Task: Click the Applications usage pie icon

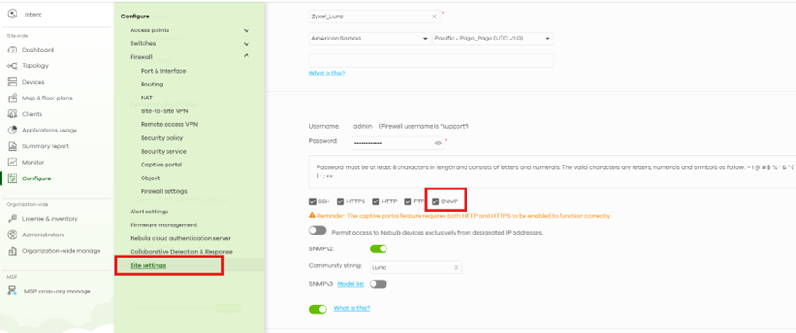Action: [13, 130]
